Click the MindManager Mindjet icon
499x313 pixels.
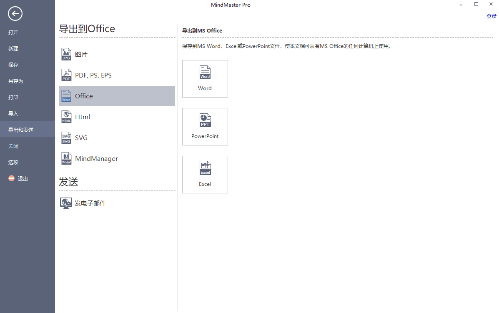click(x=66, y=158)
